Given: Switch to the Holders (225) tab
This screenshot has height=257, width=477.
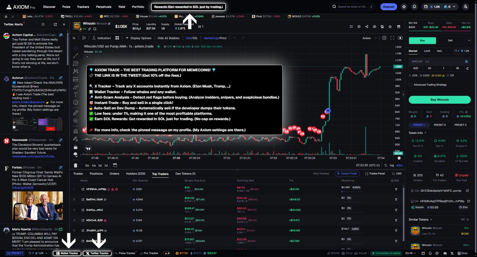Looking at the screenshot, I should 136,173.
